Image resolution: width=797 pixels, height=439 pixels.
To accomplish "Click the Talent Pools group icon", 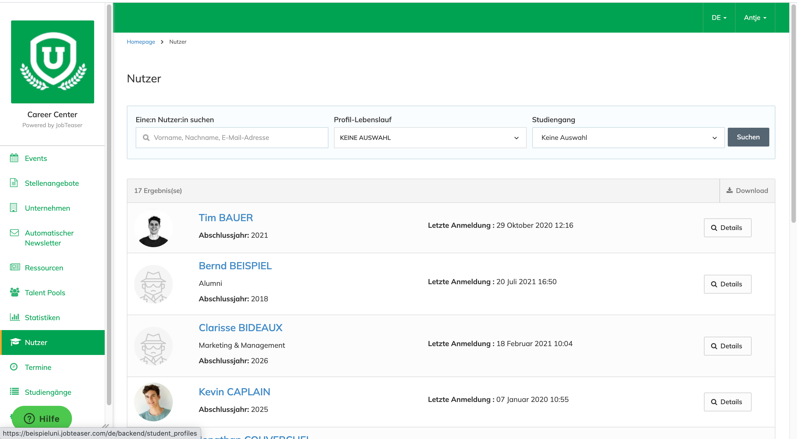I will [15, 292].
